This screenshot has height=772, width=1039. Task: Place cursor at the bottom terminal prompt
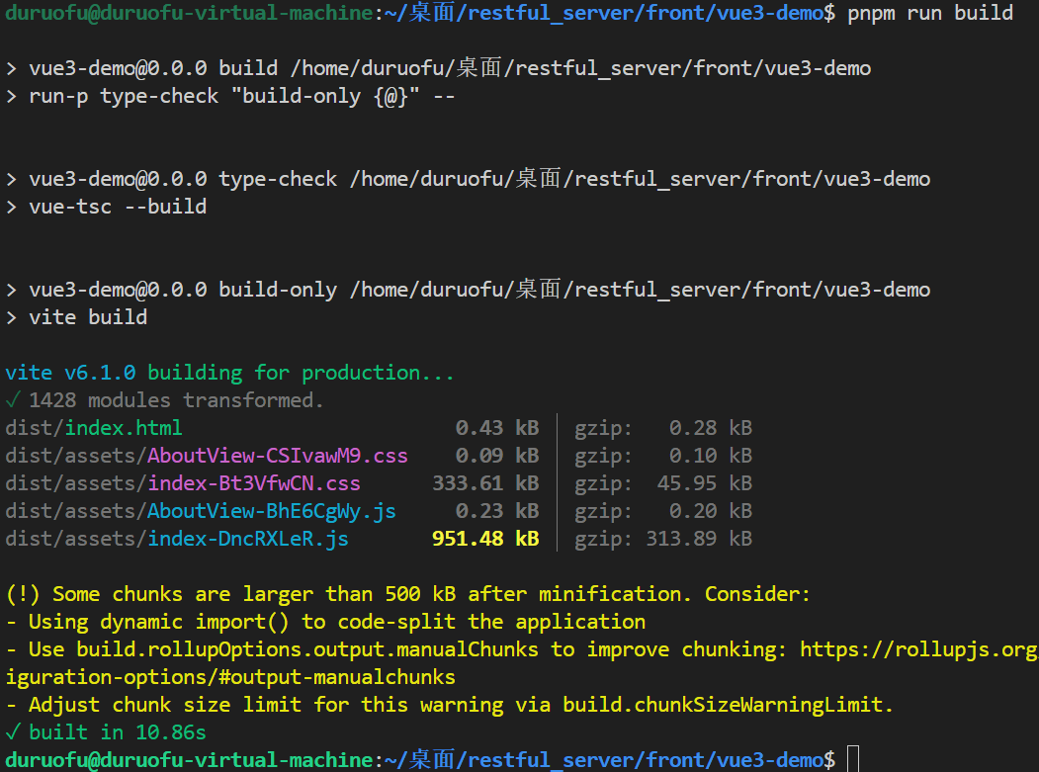pos(854,759)
